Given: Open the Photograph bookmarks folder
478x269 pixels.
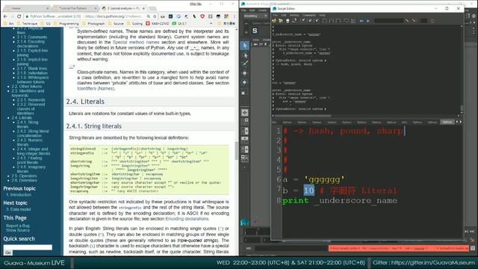Looking at the screenshot, I should [x=93, y=23].
